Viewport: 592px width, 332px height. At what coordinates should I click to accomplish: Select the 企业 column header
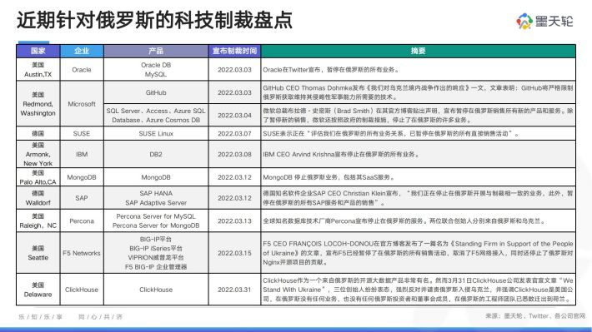coord(82,51)
